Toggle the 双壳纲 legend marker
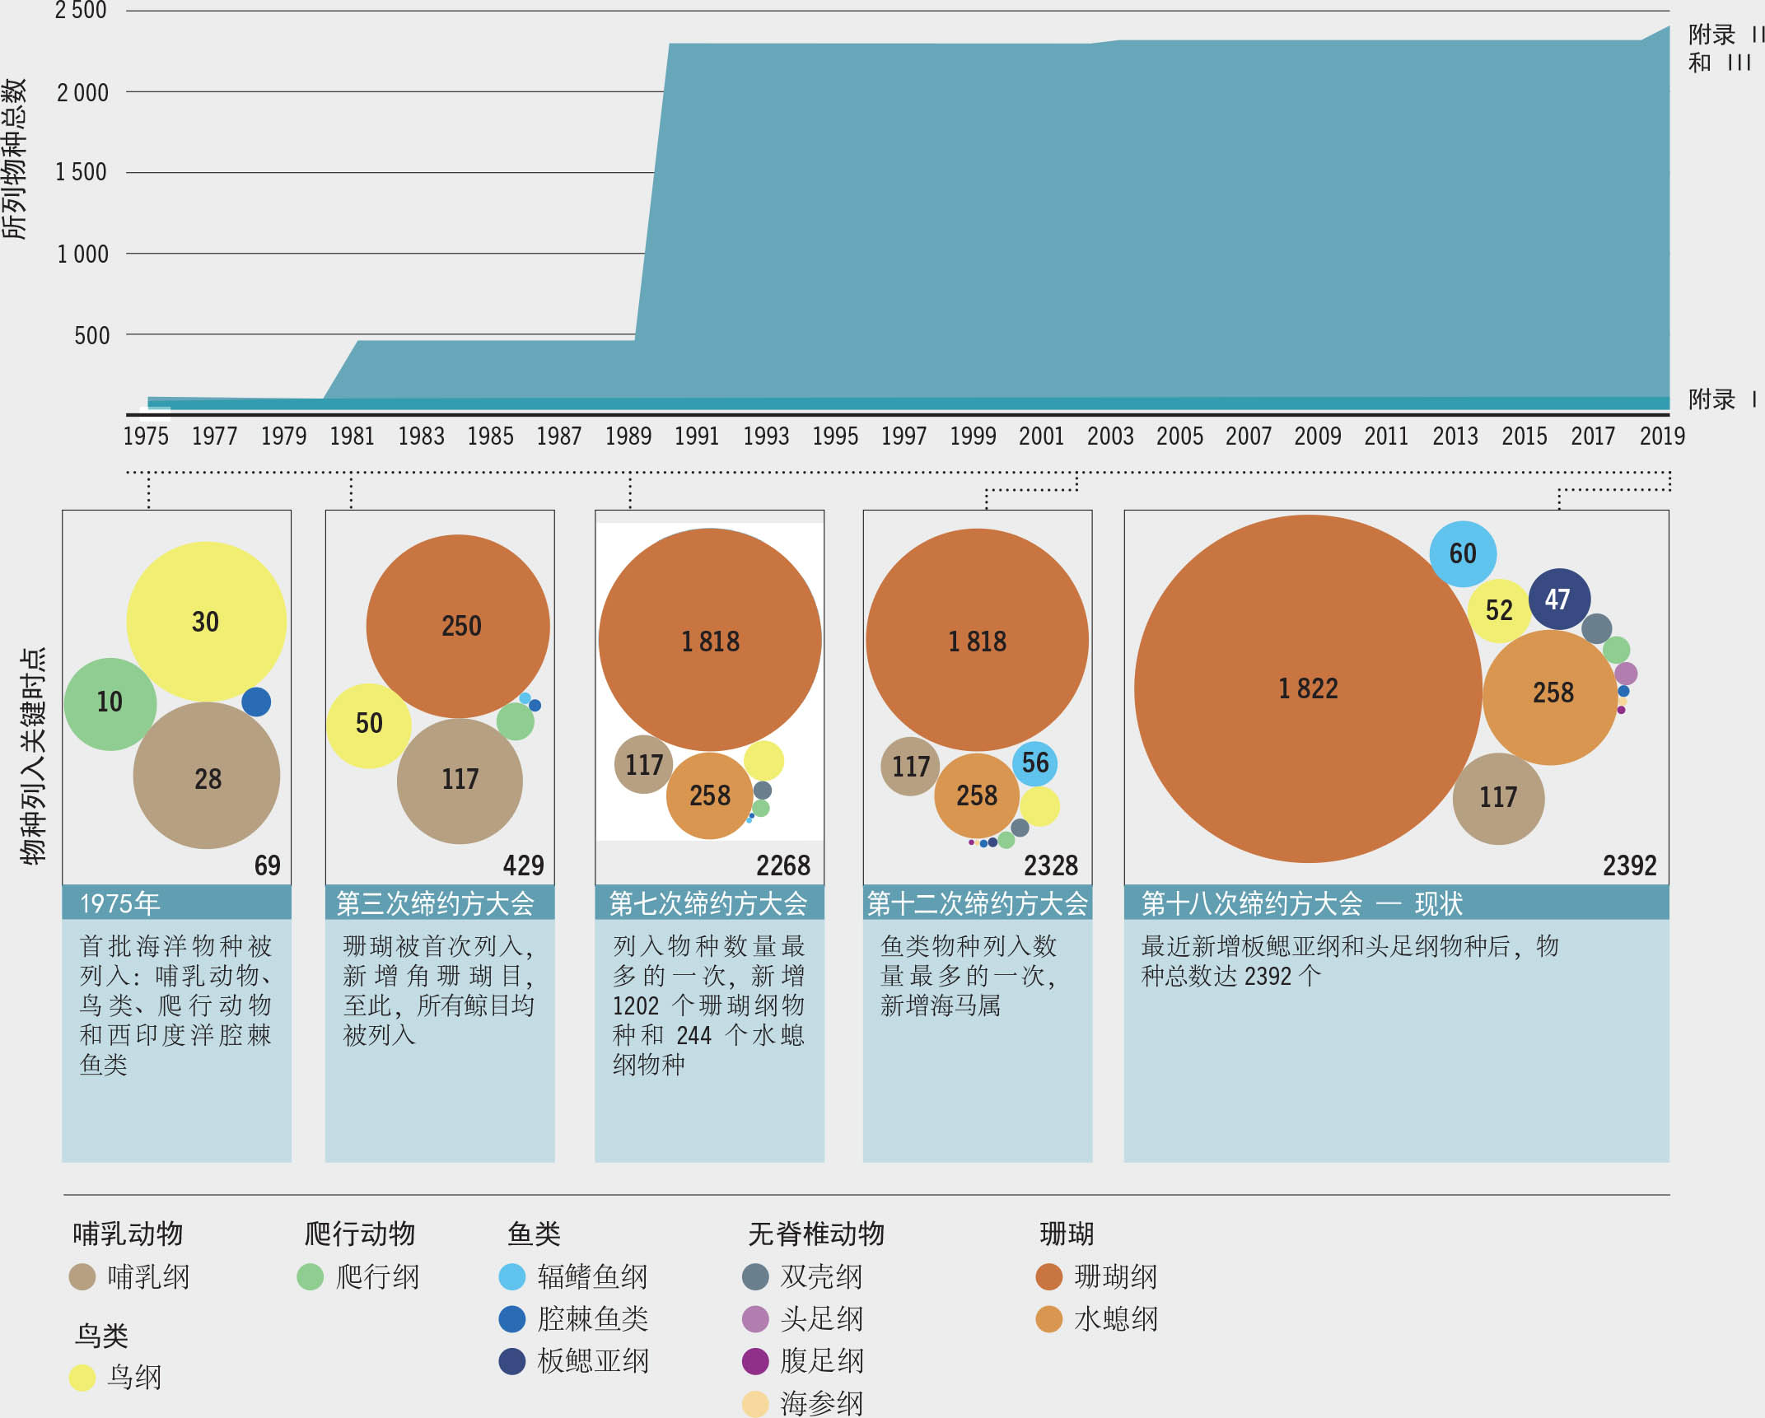This screenshot has height=1418, width=1765. [x=755, y=1278]
